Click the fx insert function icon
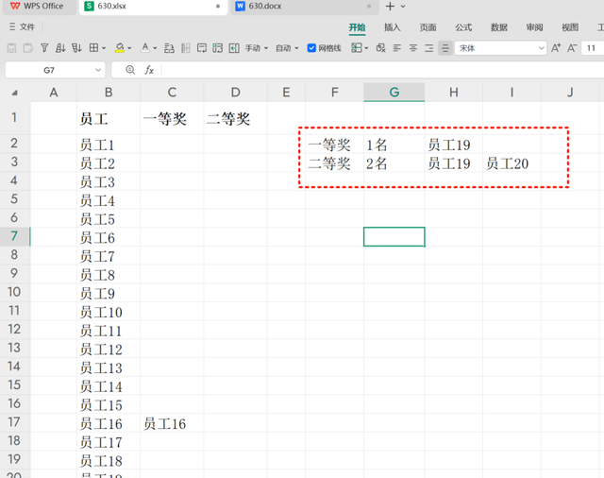604x478 pixels. pyautogui.click(x=149, y=70)
